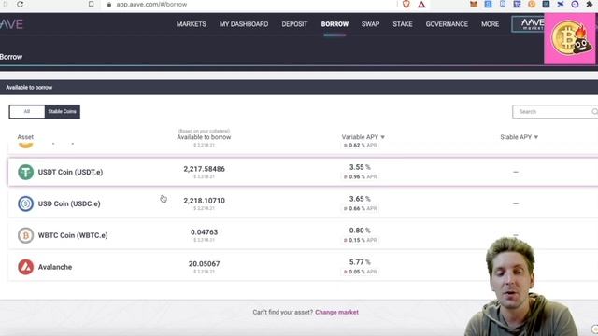Viewport: 598px width, 336px height.
Task: Bookmark this page with the bookmark icon
Action: 91,4
